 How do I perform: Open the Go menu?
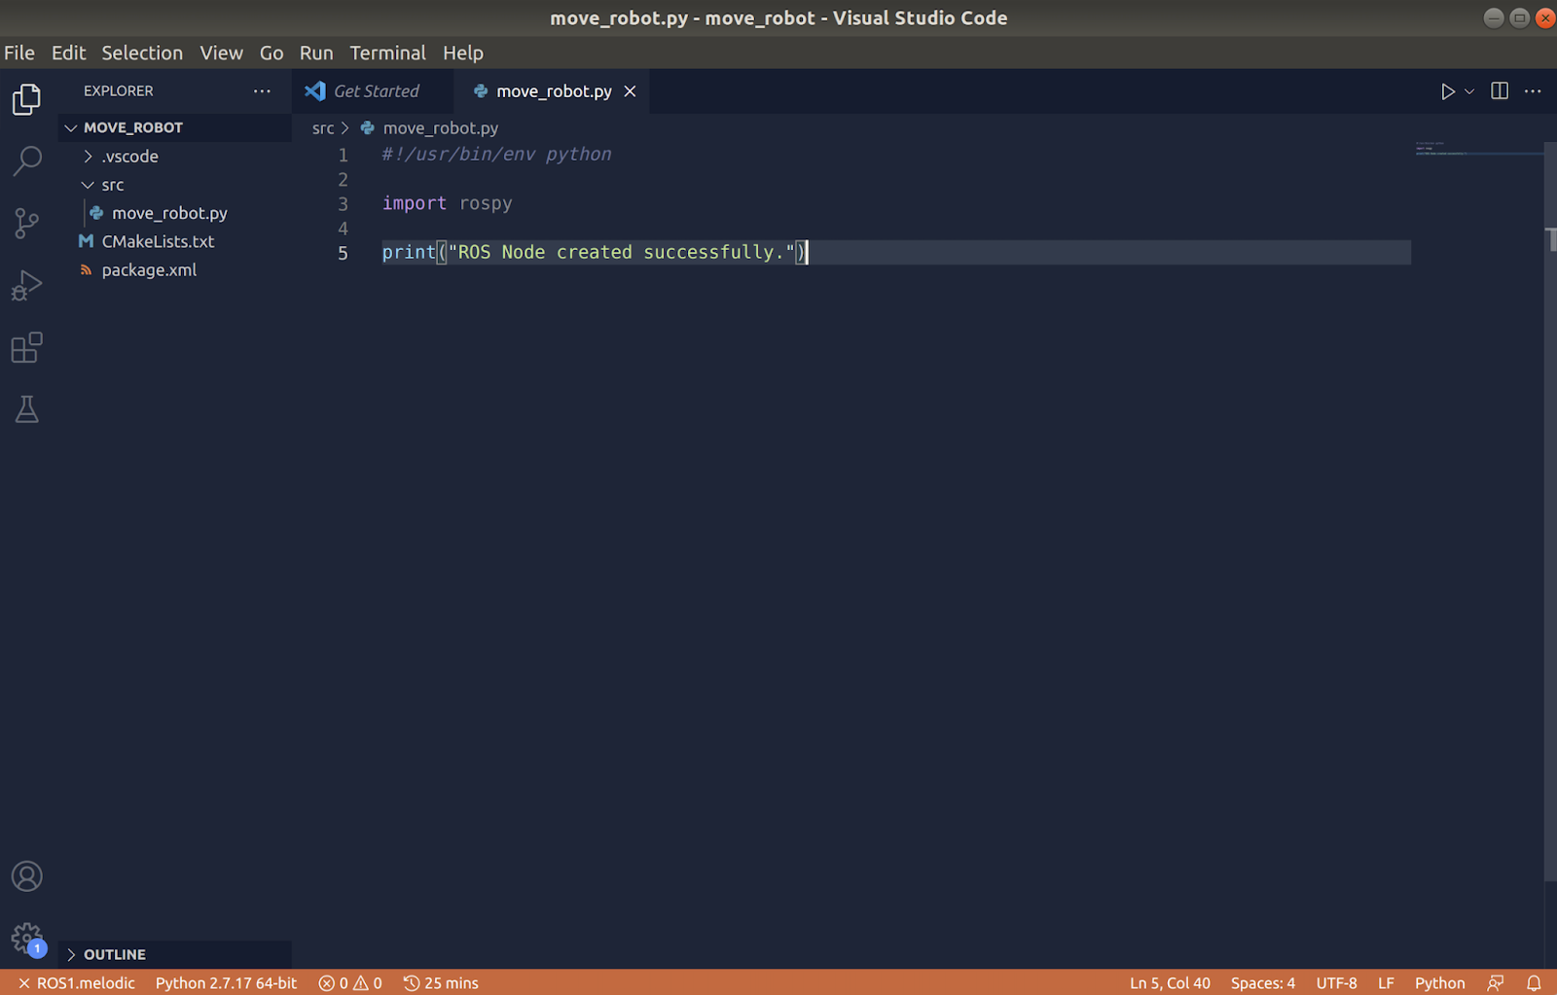[272, 53]
